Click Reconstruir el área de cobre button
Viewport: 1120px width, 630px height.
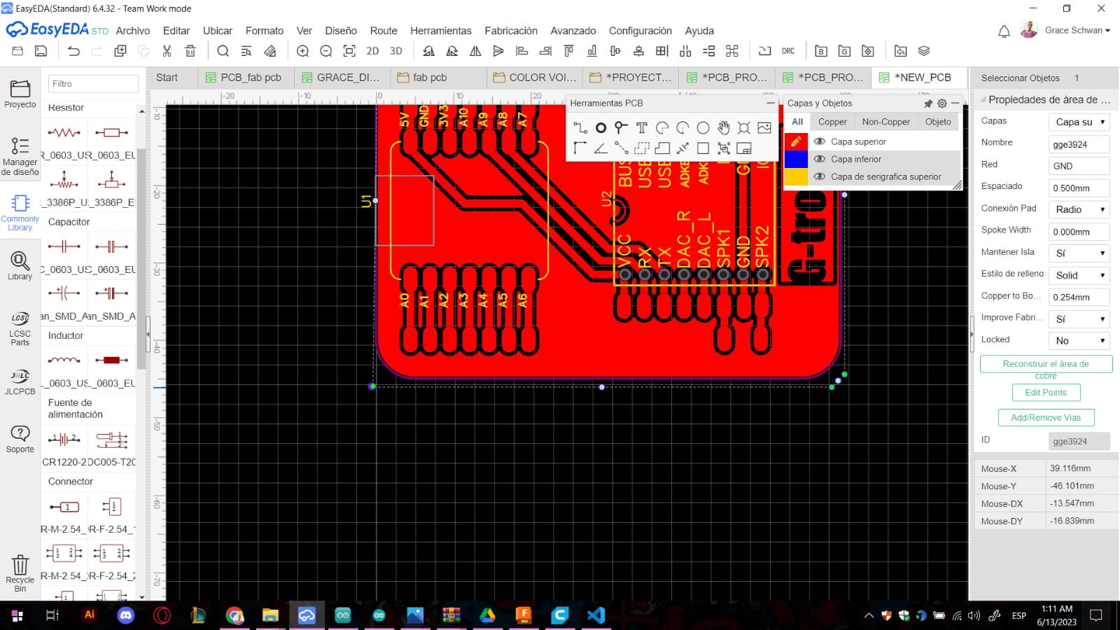click(1046, 364)
